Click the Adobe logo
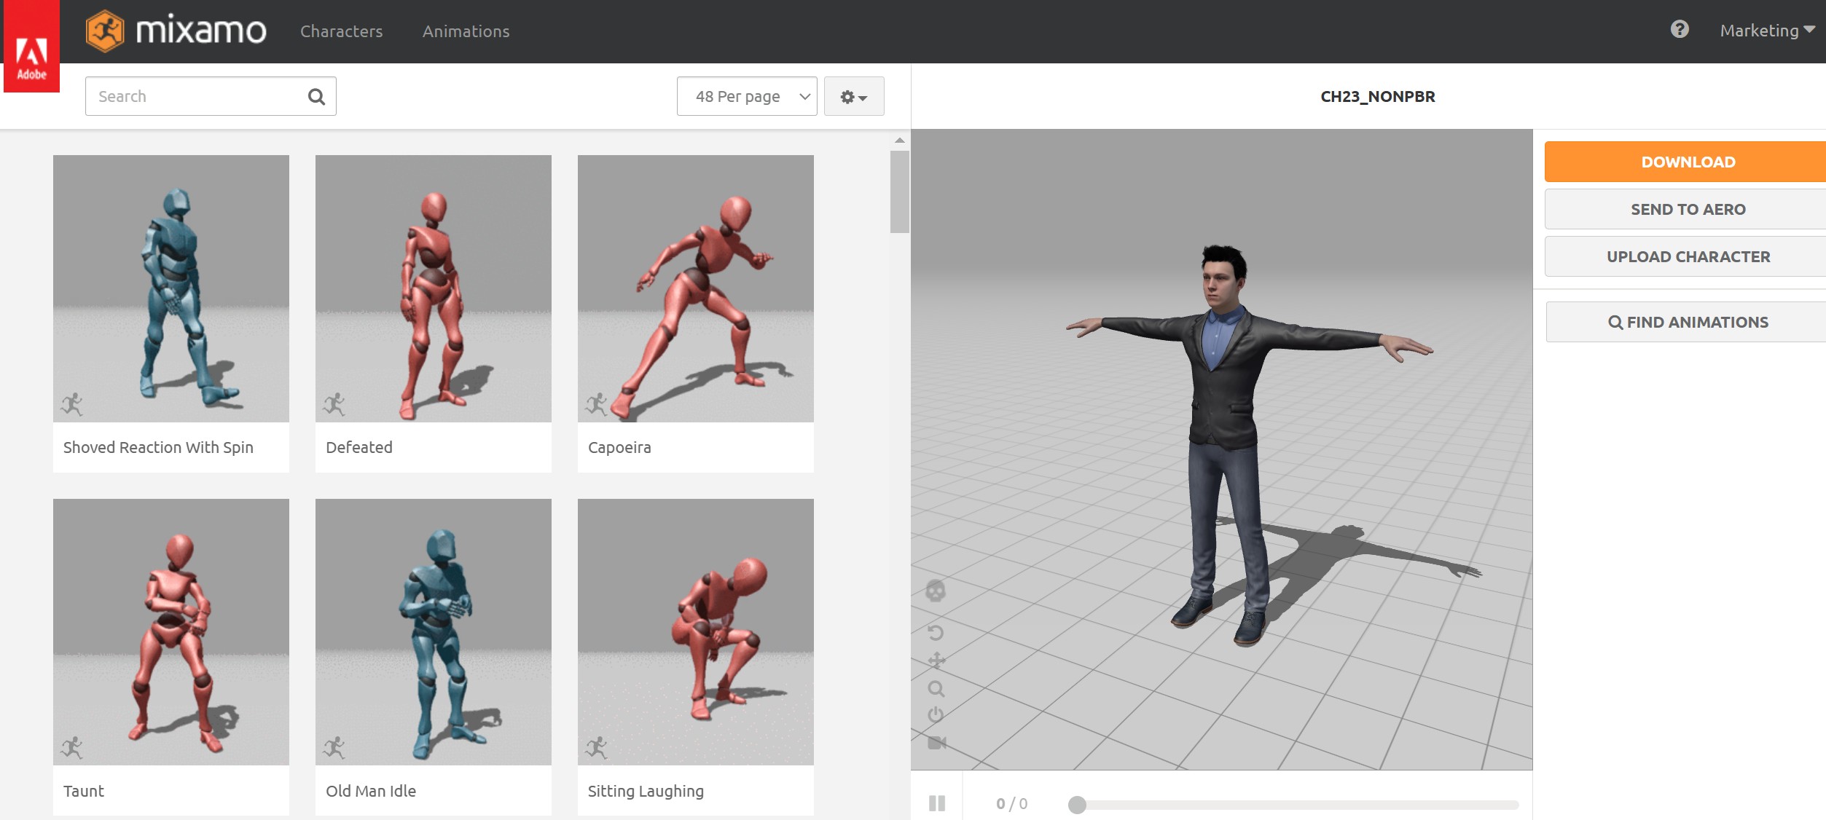1826x820 pixels. pos(31,47)
